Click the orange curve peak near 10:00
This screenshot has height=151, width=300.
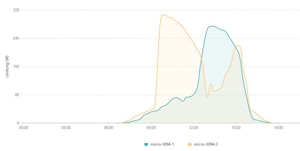164,15
